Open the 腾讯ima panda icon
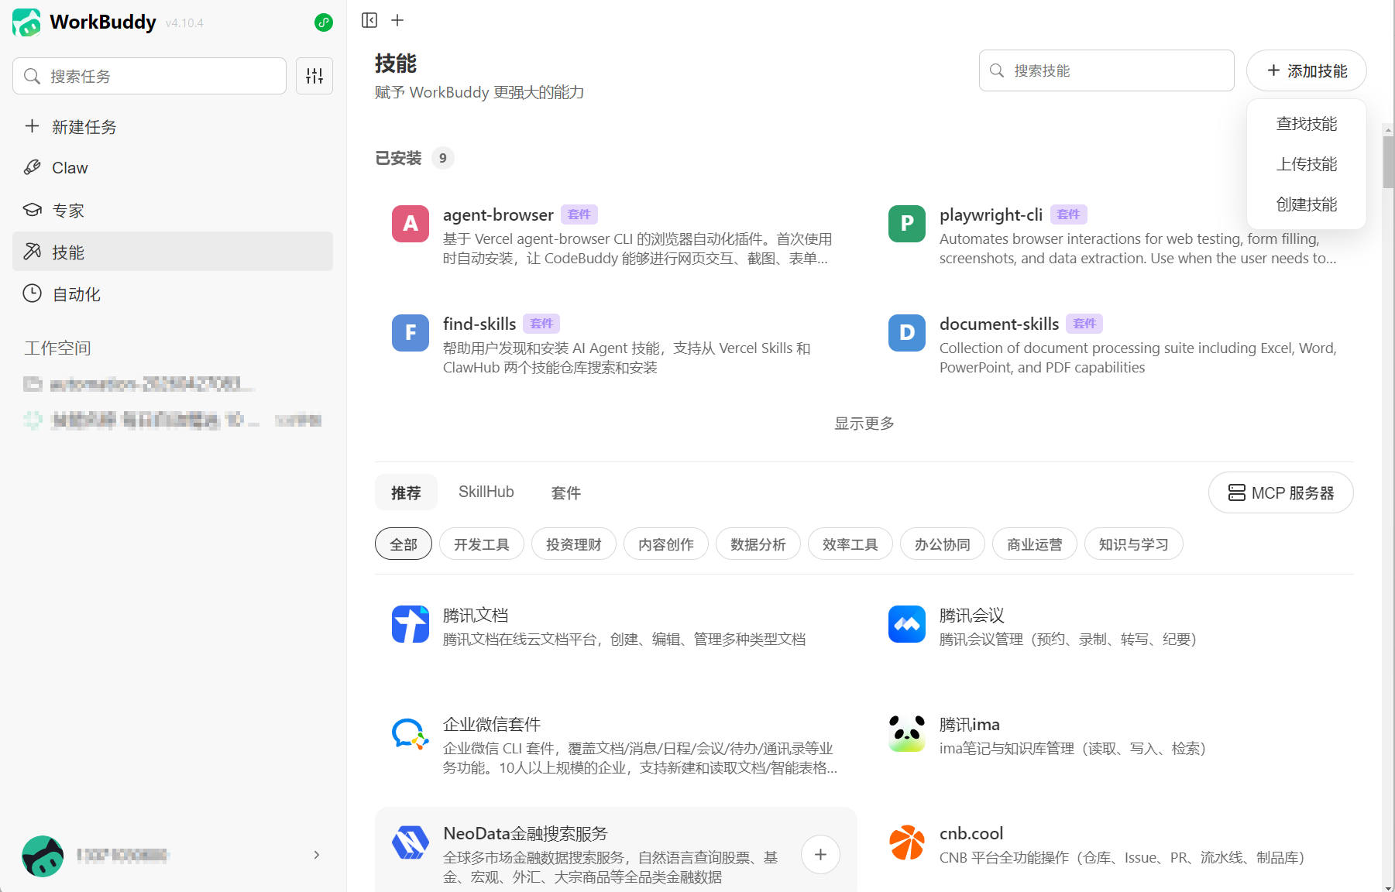The image size is (1395, 892). point(907,733)
